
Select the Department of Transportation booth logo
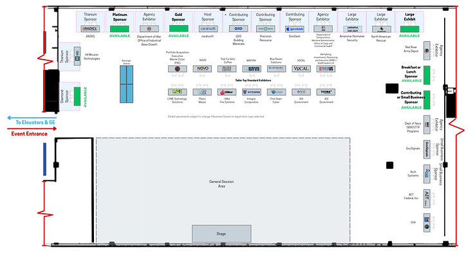[x=323, y=29]
